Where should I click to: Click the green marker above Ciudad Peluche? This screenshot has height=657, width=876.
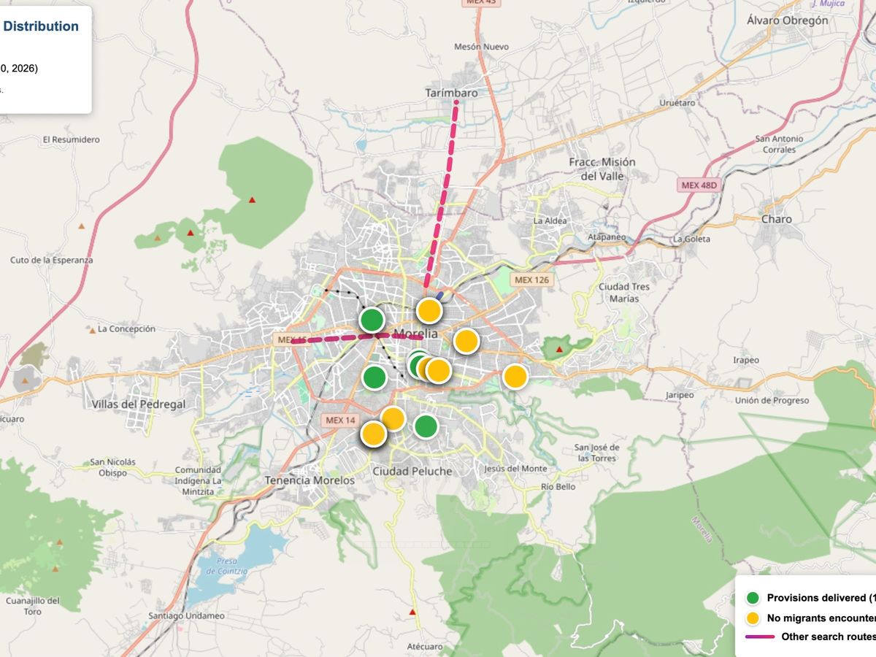tap(426, 426)
